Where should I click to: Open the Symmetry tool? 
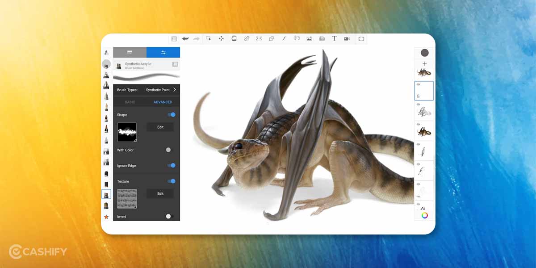point(259,38)
